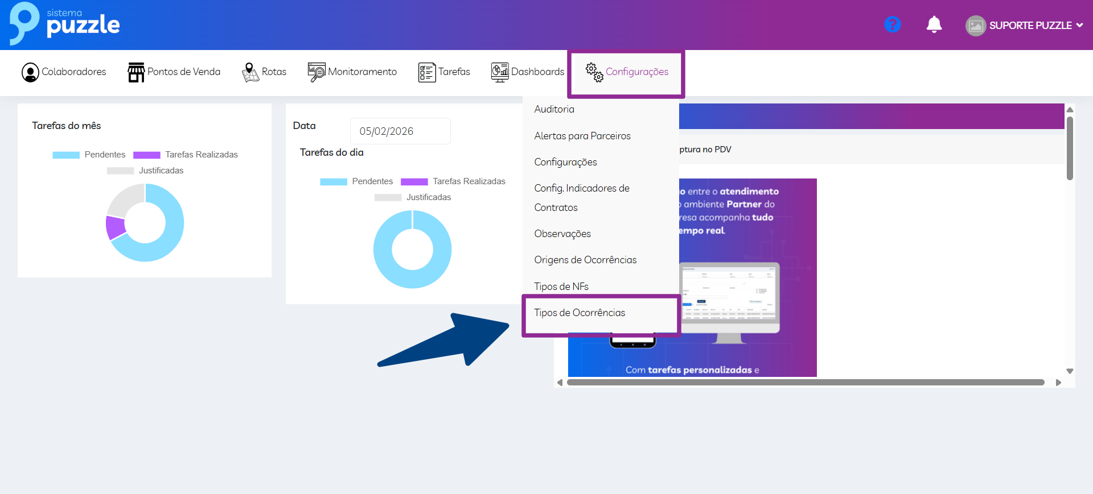Open Auditoria in the Configurações menu
Image resolution: width=1093 pixels, height=494 pixels.
click(x=554, y=109)
